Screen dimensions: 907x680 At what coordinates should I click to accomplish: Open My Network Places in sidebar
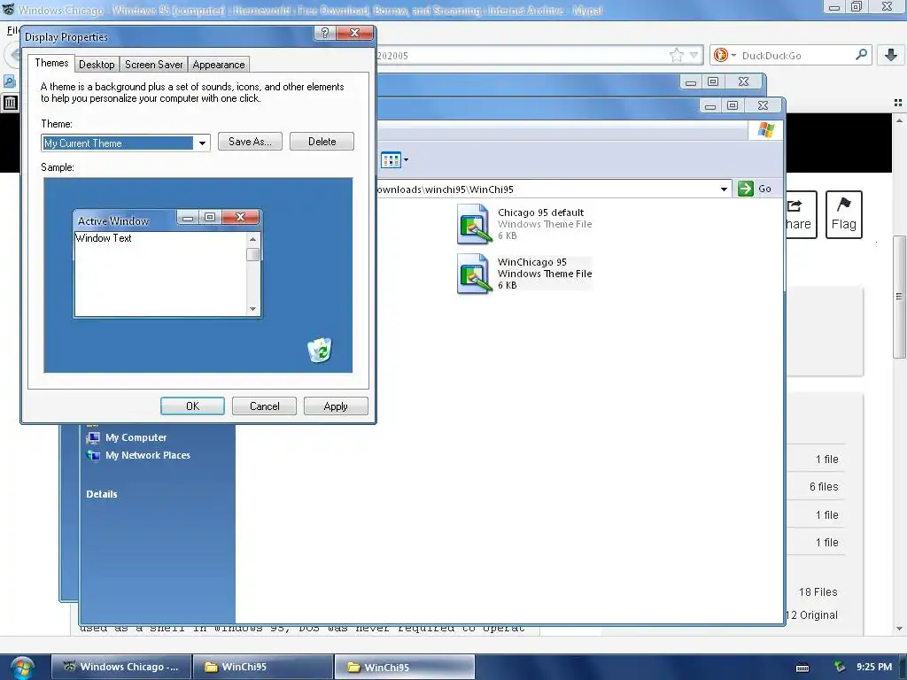138,455
